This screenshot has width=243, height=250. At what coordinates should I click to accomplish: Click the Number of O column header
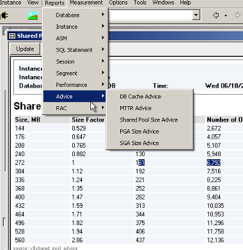[224, 120]
